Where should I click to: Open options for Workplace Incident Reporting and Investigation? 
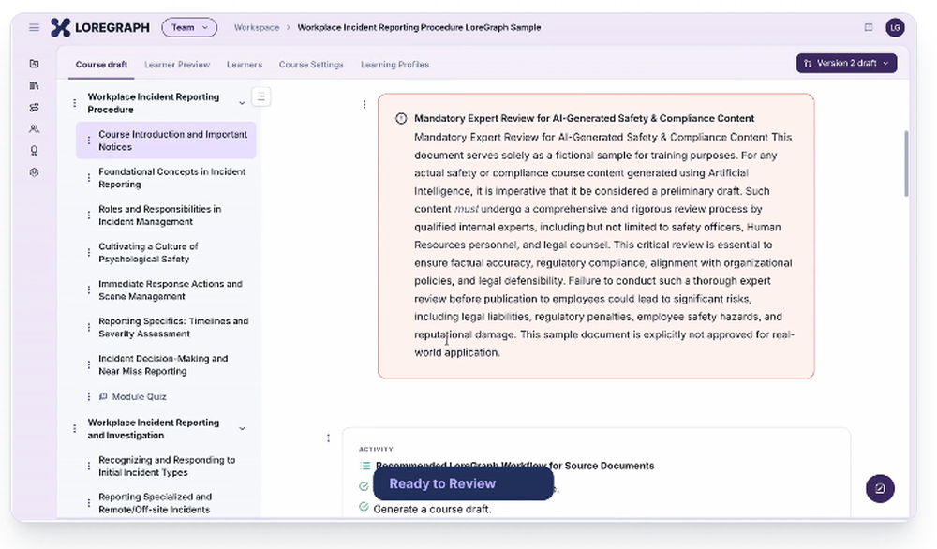click(75, 428)
